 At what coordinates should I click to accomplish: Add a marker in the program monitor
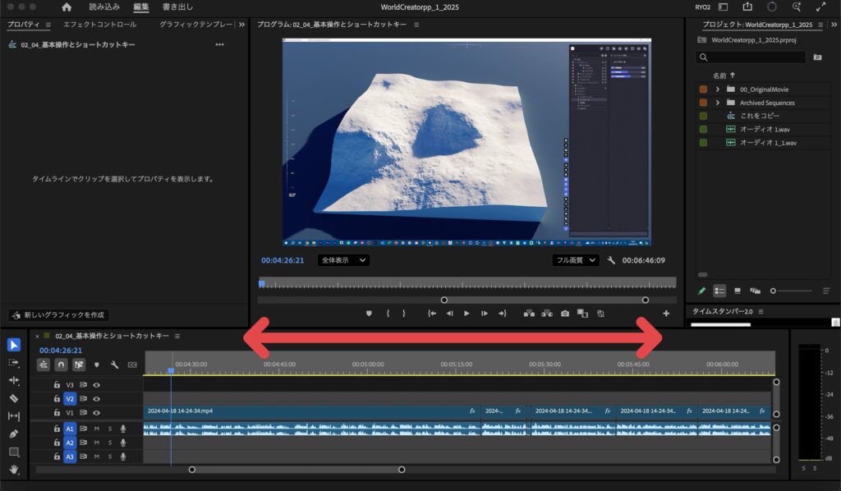coord(369,314)
